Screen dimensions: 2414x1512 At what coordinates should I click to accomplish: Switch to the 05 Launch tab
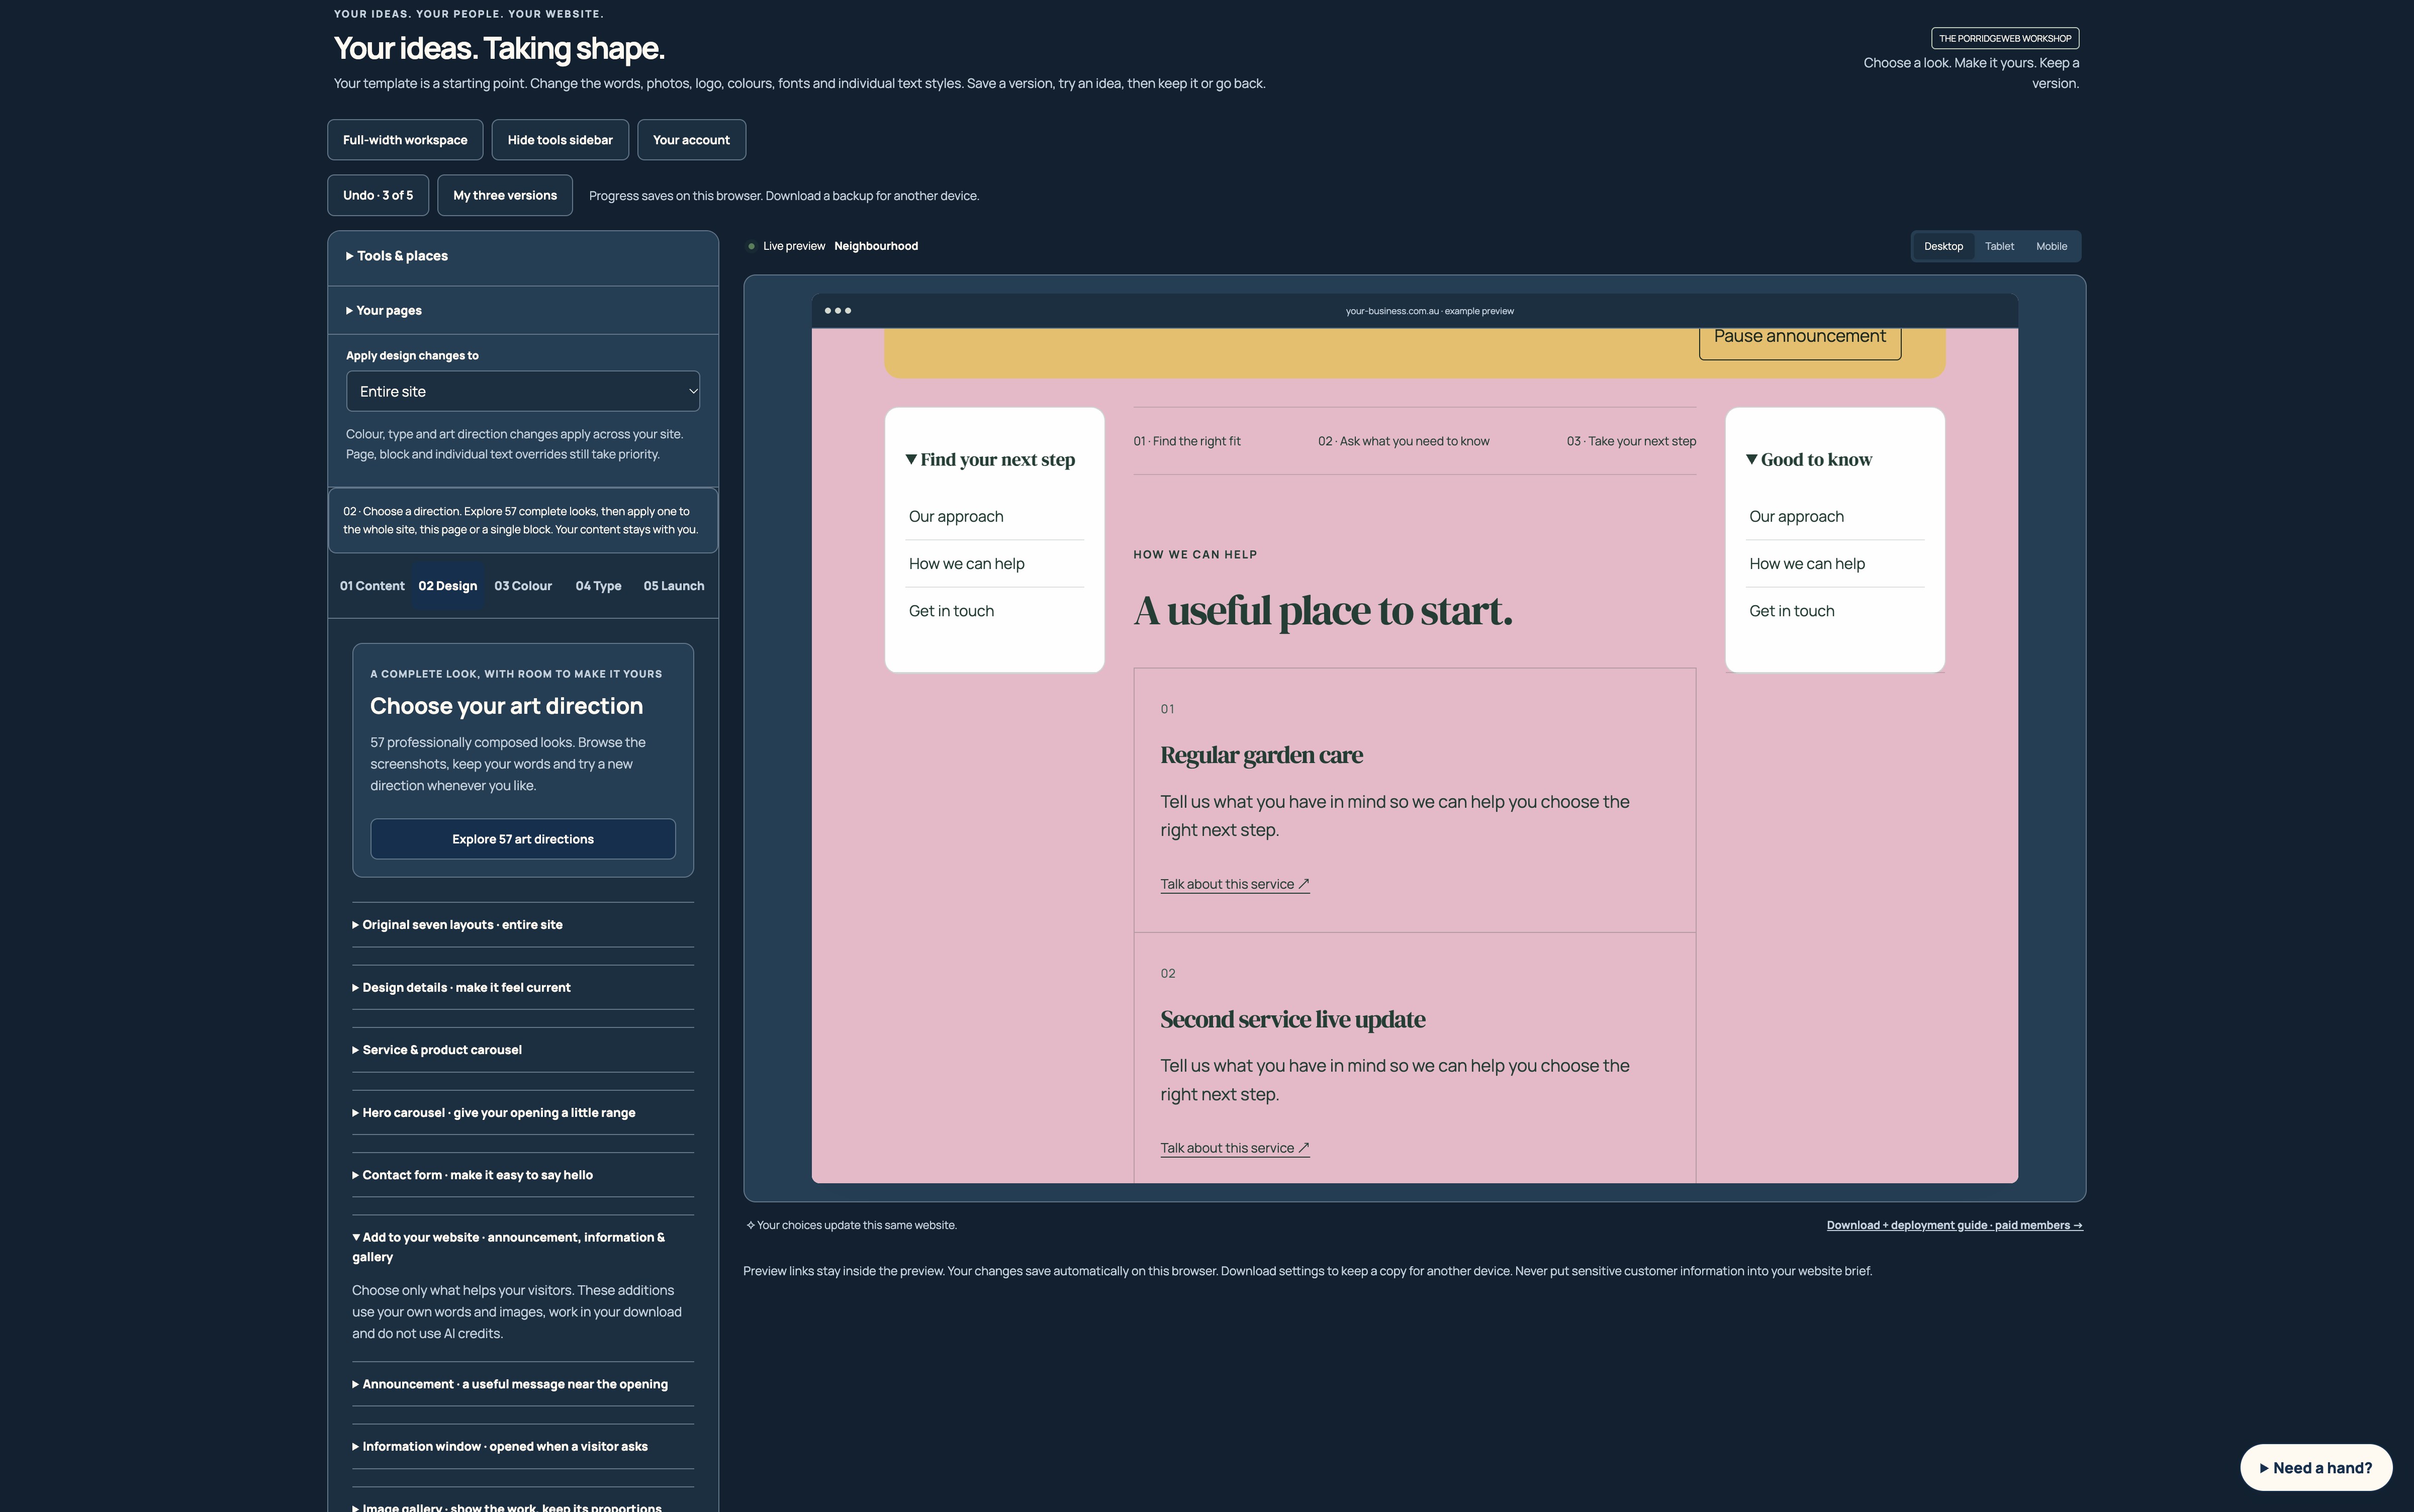point(674,586)
